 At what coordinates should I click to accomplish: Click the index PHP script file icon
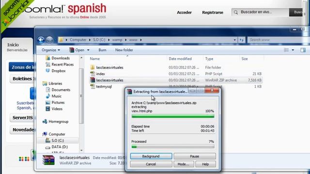tap(93, 74)
